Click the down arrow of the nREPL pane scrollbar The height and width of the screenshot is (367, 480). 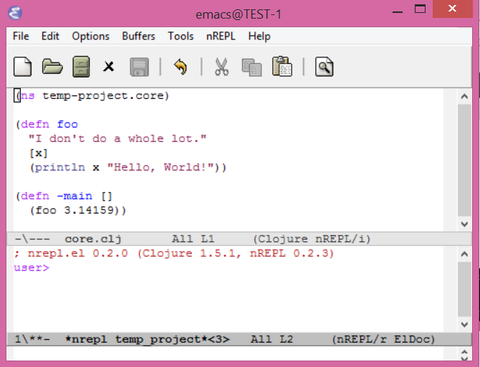pos(464,324)
